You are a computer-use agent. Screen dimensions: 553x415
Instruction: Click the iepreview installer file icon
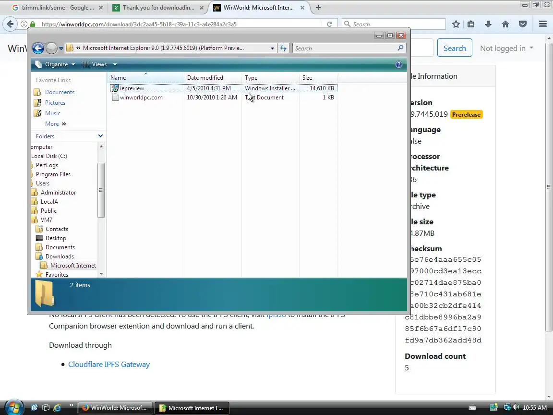click(x=115, y=88)
